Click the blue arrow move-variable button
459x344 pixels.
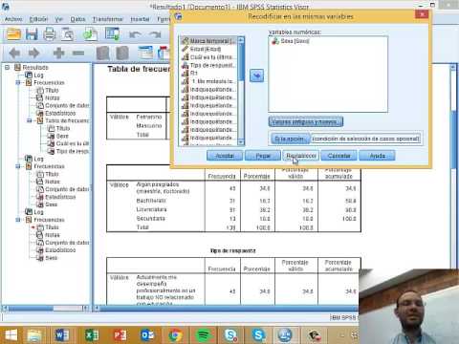(256, 75)
